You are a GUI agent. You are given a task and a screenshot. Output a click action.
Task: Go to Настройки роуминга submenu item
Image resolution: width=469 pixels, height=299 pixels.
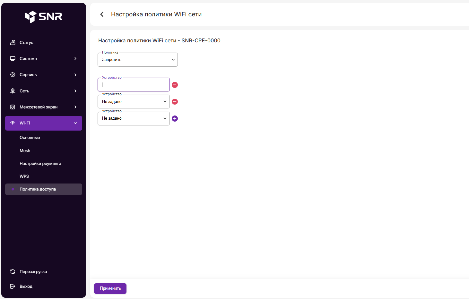(x=40, y=164)
